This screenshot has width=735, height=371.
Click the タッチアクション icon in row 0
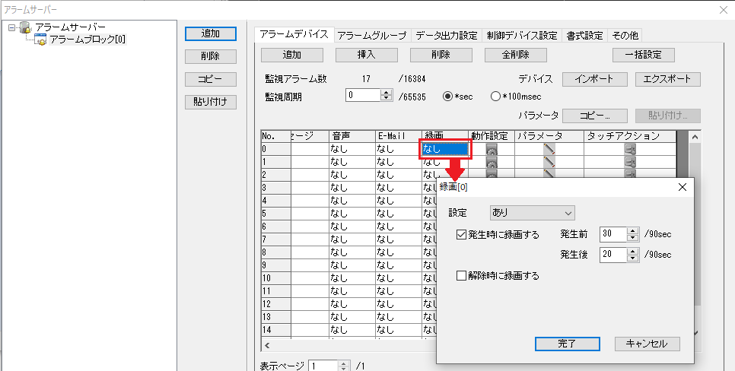630,150
